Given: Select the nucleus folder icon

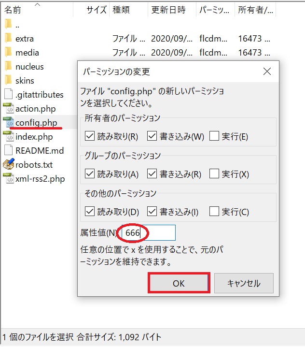Looking at the screenshot, I should coord(8,66).
